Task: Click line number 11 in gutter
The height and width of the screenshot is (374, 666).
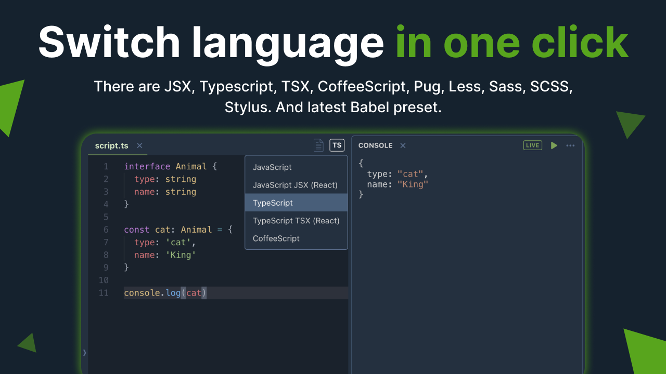Action: point(104,293)
